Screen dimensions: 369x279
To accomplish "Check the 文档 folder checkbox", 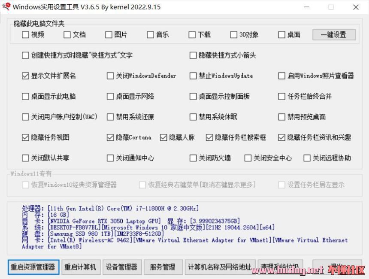I will coord(67,35).
